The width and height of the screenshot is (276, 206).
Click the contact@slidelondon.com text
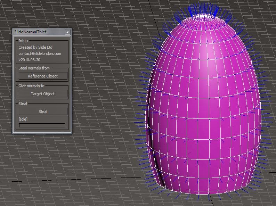coord(40,53)
